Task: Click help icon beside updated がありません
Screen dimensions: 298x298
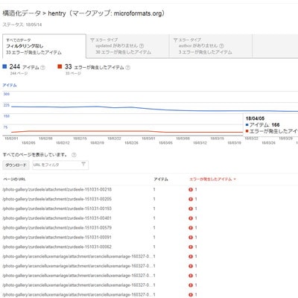Action: [x=142, y=45]
